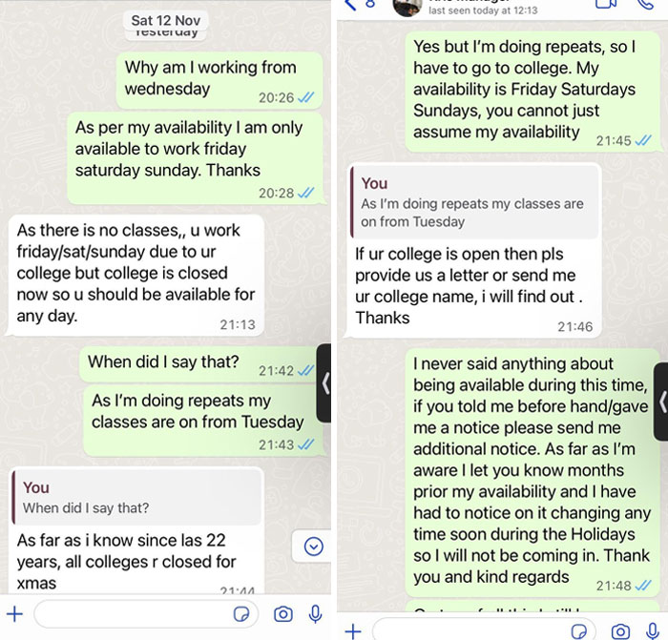Tap 'last seen today at 12:13' contact status

point(483,10)
